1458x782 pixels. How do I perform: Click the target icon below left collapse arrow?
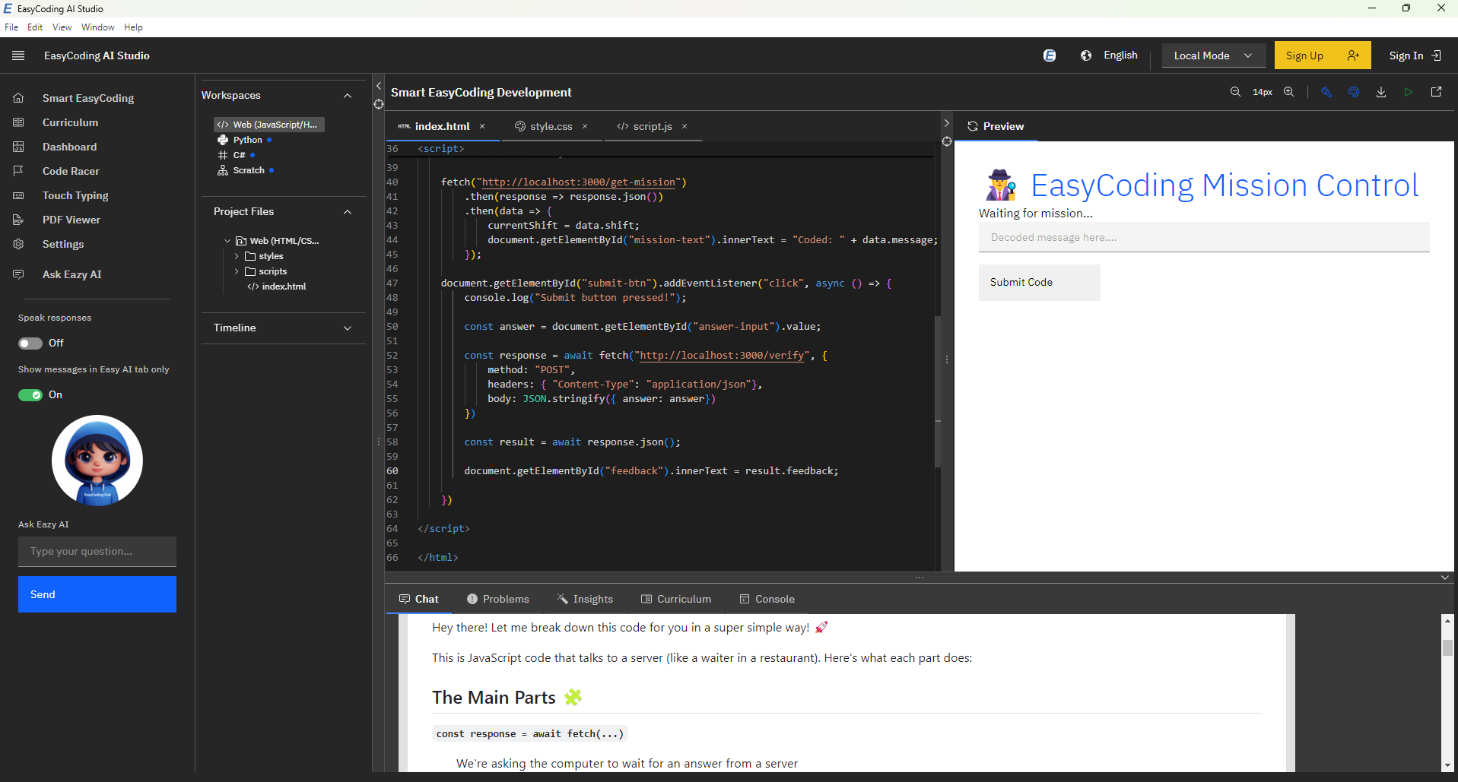(379, 104)
